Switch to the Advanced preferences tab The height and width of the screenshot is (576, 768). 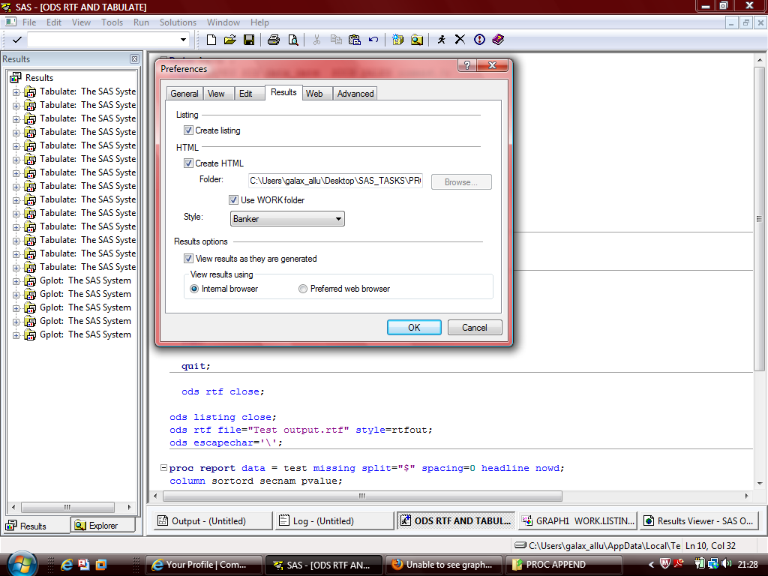tap(355, 94)
